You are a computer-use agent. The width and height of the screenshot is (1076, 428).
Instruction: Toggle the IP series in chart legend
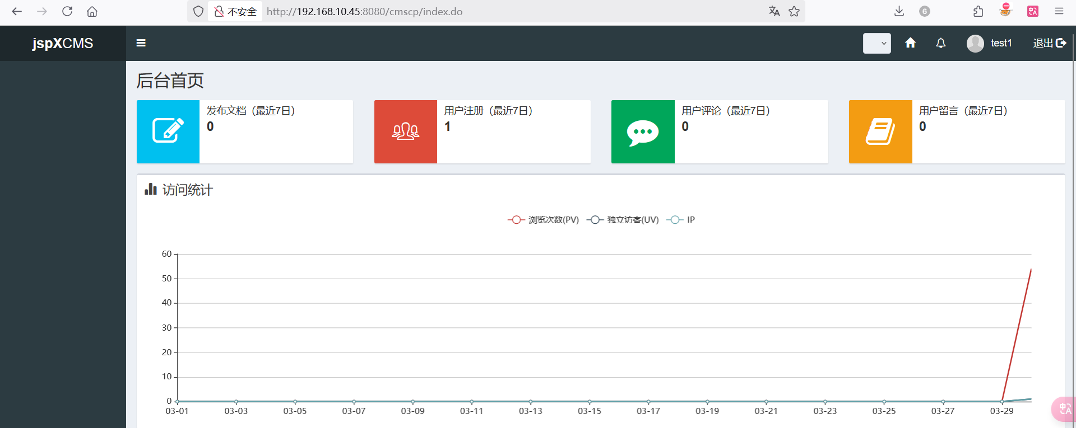click(681, 220)
